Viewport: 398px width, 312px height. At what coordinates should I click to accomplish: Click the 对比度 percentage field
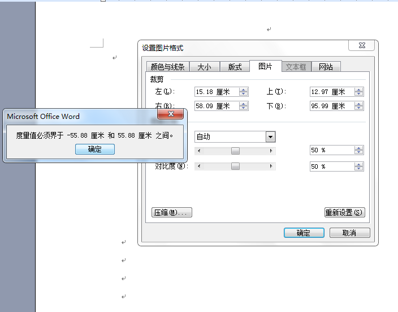[x=332, y=166]
